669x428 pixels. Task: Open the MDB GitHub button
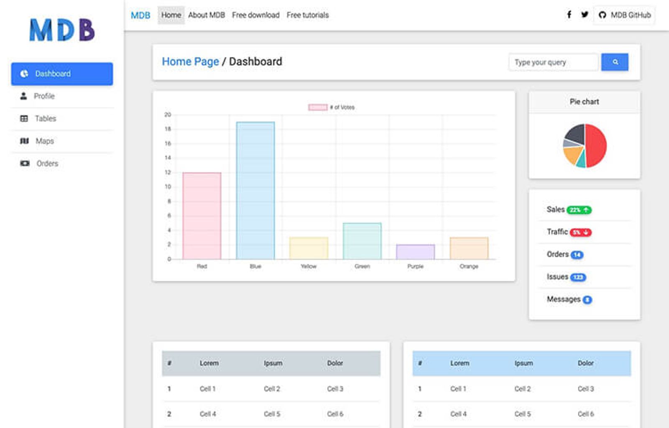624,15
